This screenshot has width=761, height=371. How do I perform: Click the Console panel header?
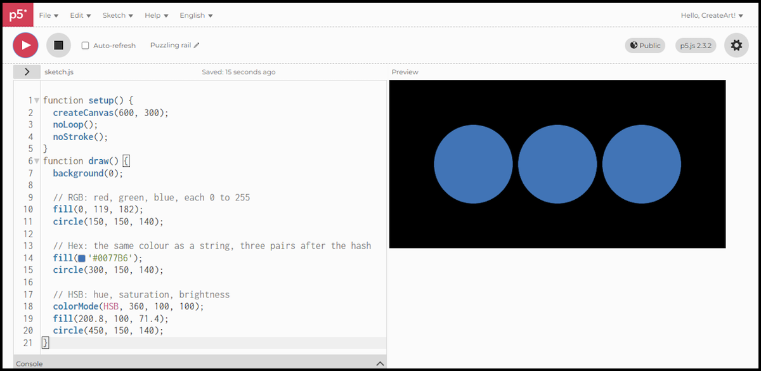point(200,363)
